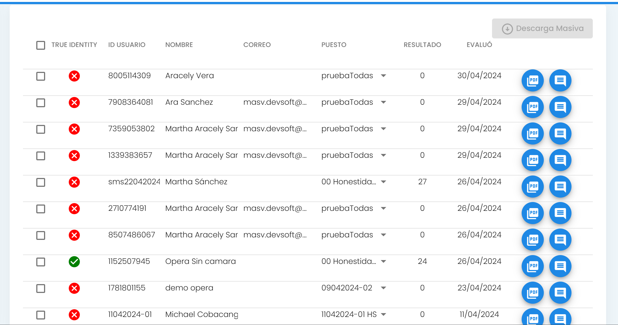The image size is (618, 325).
Task: Tick the checkbox for demo opera
Action: pos(41,289)
